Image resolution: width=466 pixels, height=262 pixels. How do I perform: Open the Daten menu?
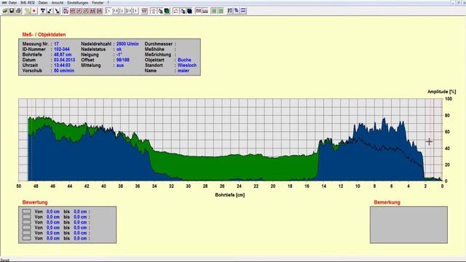tap(43, 3)
